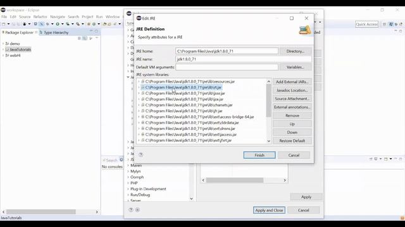405x227 pixels.
Task: Click Collapse All in Package Explorer toolbar
Action: tap(79, 38)
